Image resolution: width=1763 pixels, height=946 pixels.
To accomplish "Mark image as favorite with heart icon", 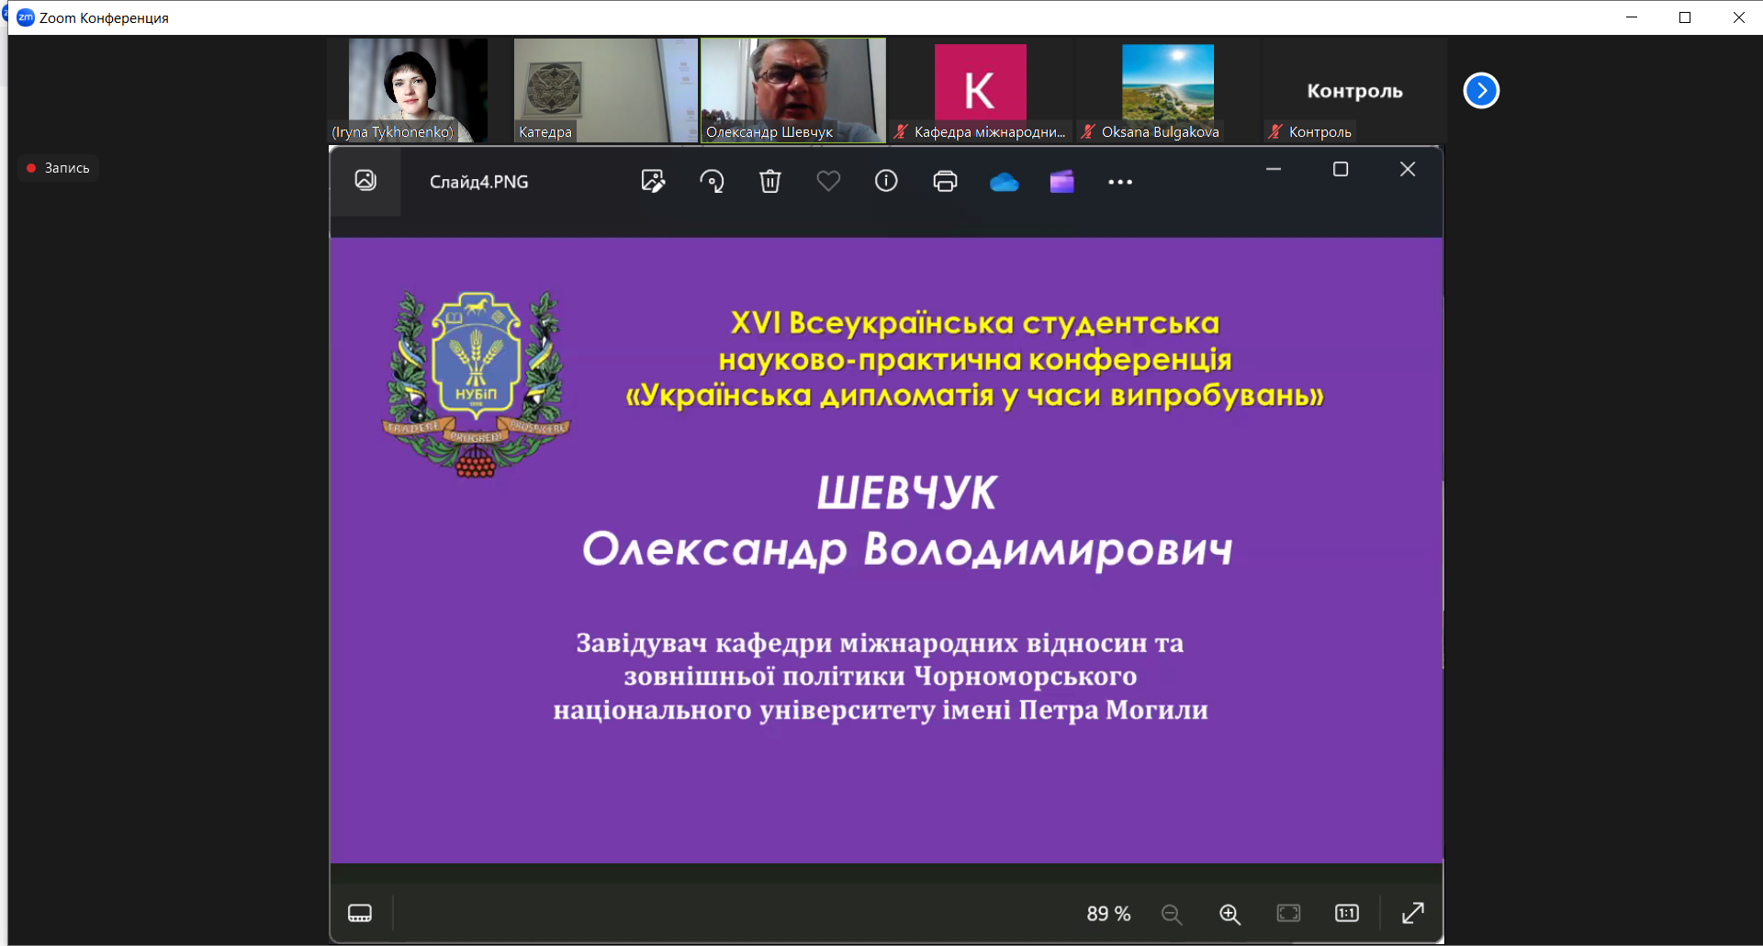I will click(828, 181).
